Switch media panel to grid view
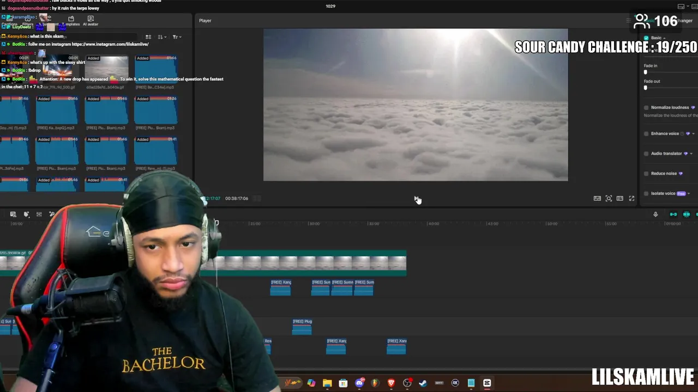The height and width of the screenshot is (392, 698). click(x=148, y=37)
